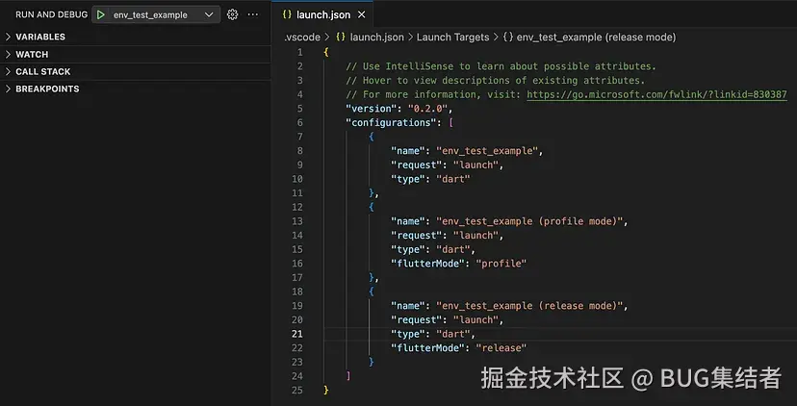Screen dimensions: 797x406
Task: Click Launch Targets breadcrumb item
Action: [453, 38]
